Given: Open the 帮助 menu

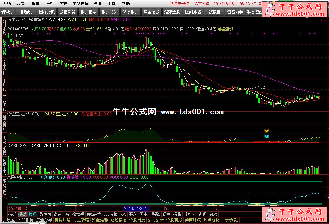Looking at the screenshot, I should pos(126,3).
